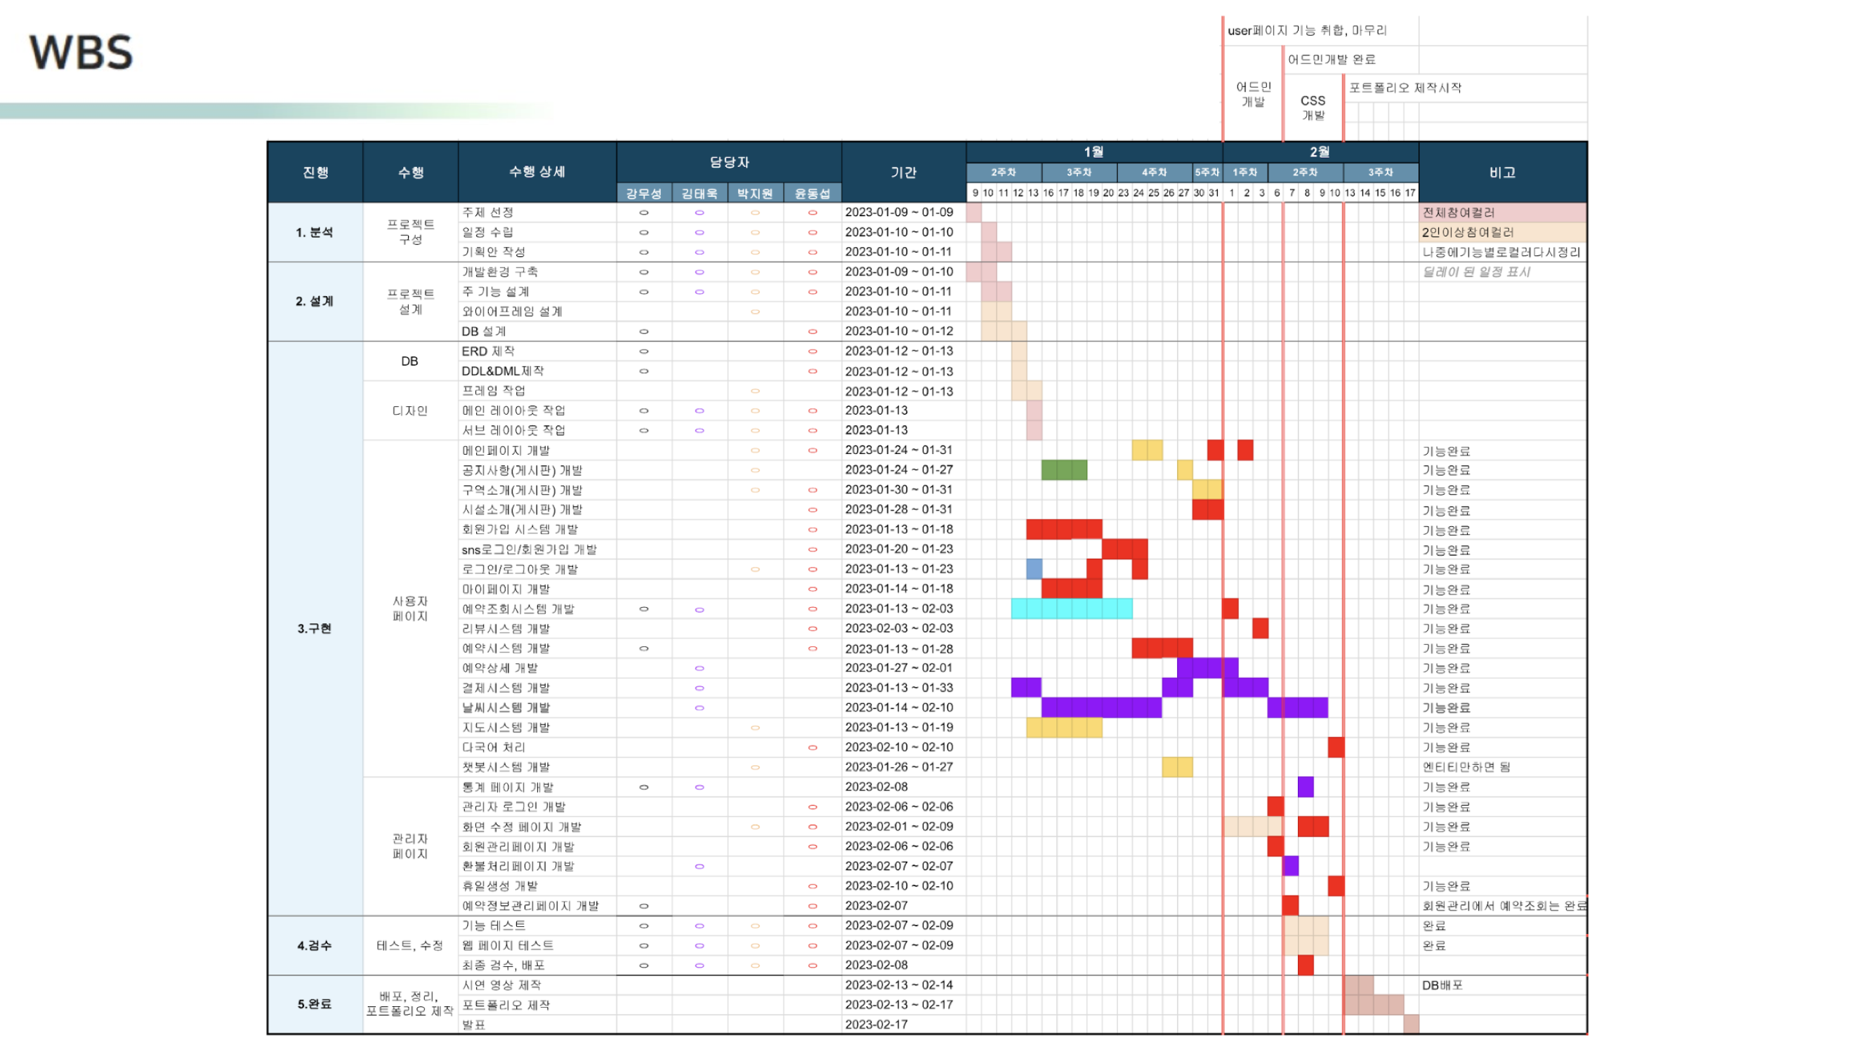The image size is (1854, 1040).
Task: Click 윤동섭's marker in 다국어 처리 row
Action: (x=812, y=747)
